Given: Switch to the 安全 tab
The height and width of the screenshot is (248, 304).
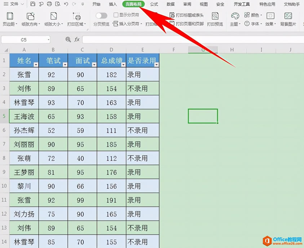Looking at the screenshot, I should 220,4.
